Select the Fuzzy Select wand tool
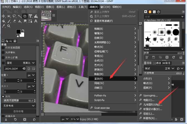This screenshot has height=124, width=188. [19, 16]
